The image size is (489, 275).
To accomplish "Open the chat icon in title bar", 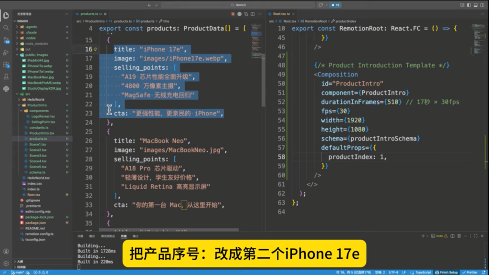I will tap(320, 5).
